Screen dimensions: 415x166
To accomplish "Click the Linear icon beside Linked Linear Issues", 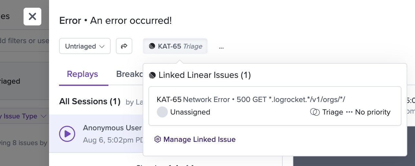I will click(152, 75).
